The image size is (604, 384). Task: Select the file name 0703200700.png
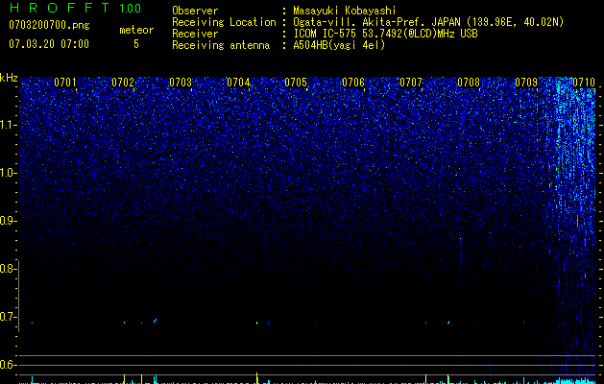tap(49, 25)
